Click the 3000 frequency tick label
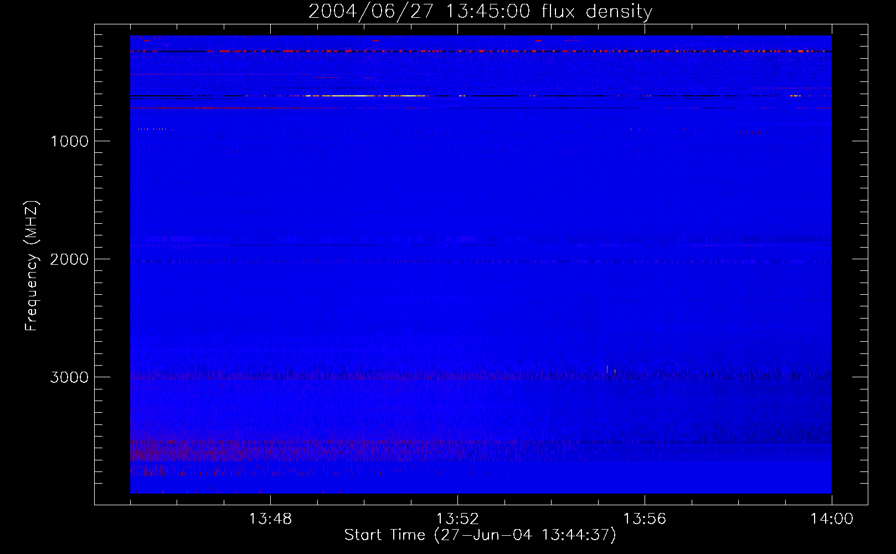 coord(69,377)
